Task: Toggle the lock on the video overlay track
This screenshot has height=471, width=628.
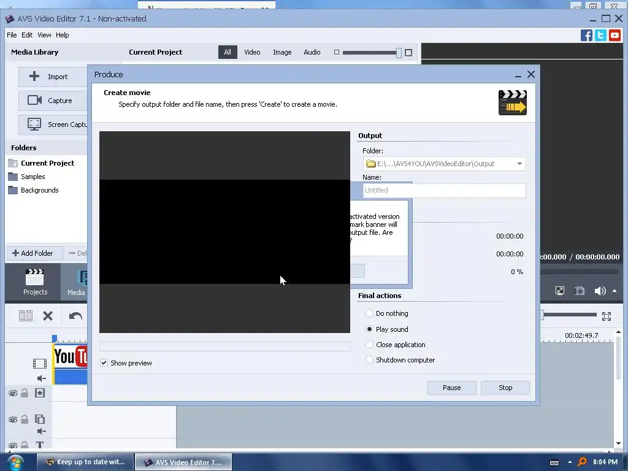Action: coord(25,419)
